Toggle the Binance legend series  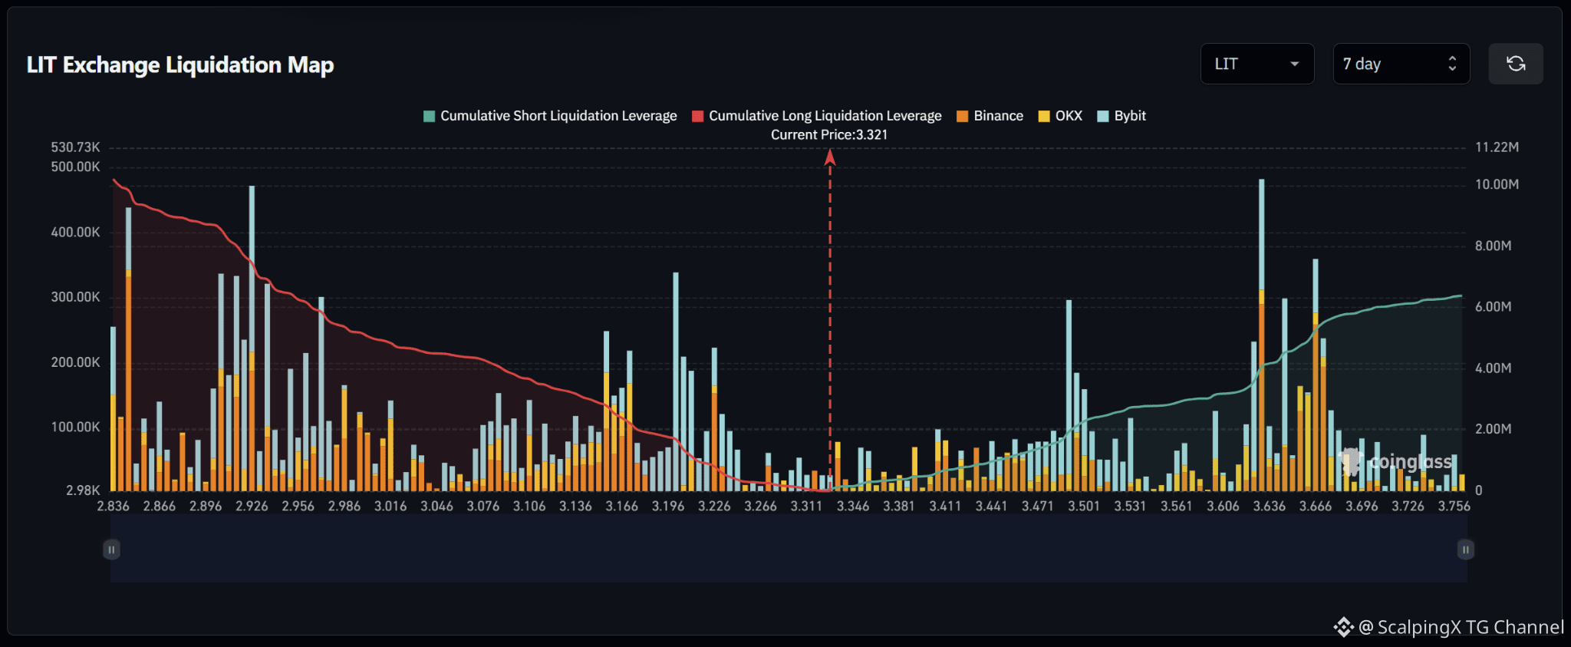pos(990,116)
